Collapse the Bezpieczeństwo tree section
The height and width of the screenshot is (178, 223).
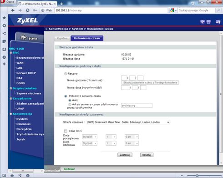(11, 88)
